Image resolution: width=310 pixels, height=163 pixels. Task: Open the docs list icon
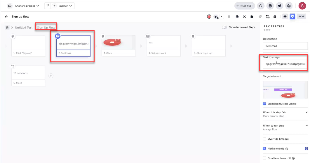270,6
